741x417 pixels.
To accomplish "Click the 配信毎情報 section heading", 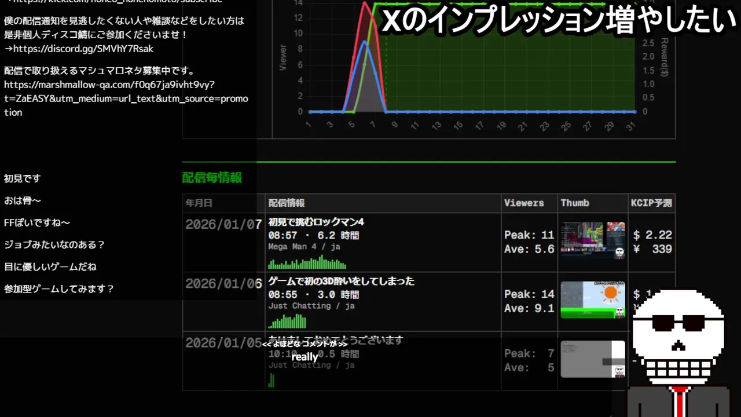I will tap(212, 178).
